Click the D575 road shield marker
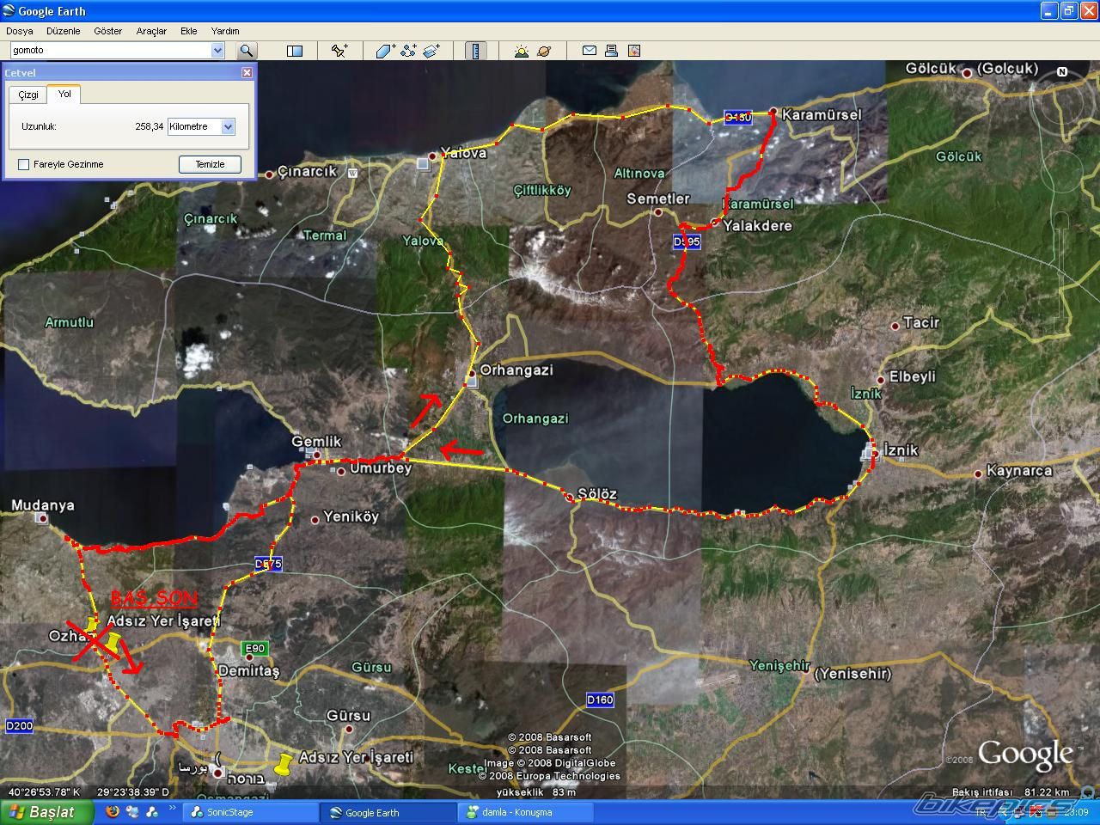 pyautogui.click(x=268, y=564)
